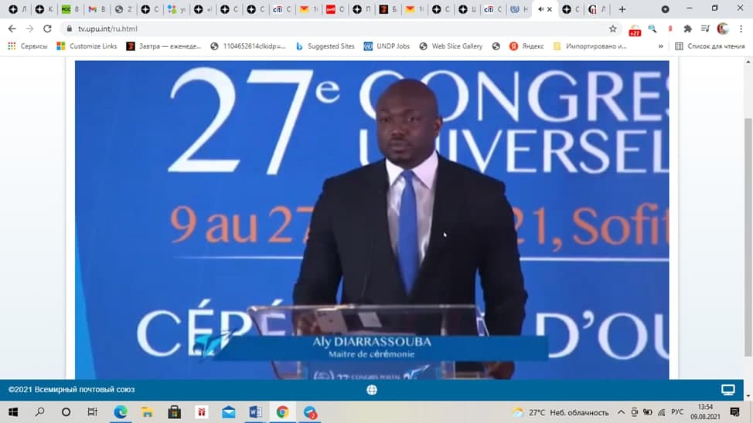Open the Chrome profile avatar
The image size is (753, 423).
point(723,29)
